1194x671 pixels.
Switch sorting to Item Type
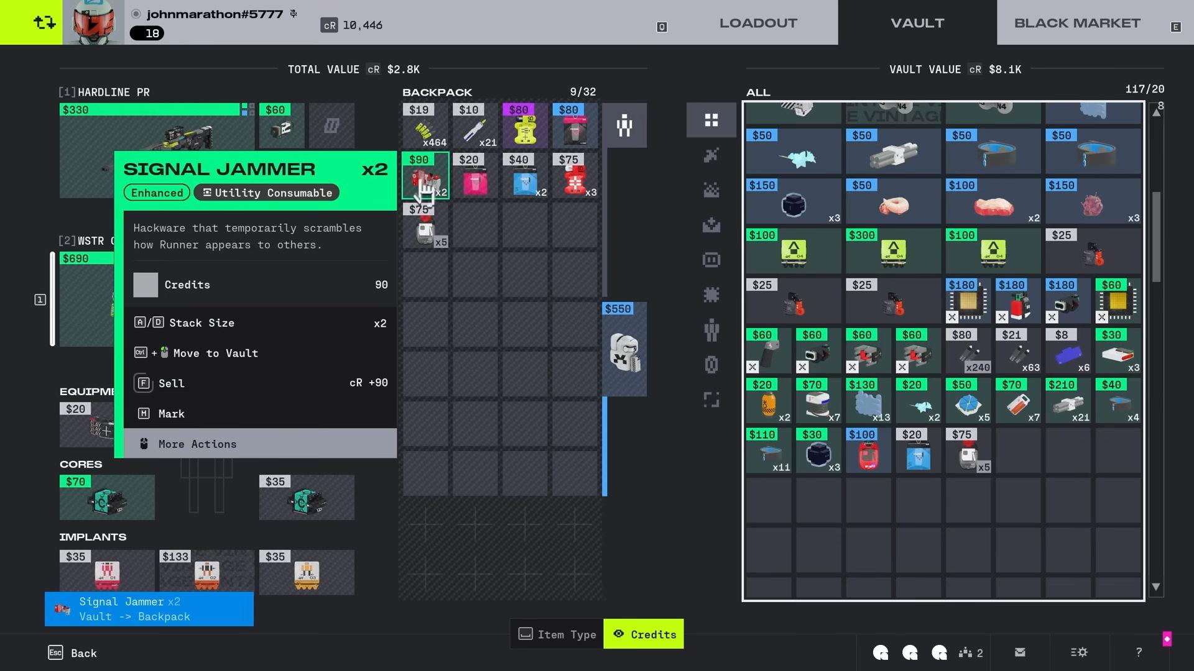point(557,634)
